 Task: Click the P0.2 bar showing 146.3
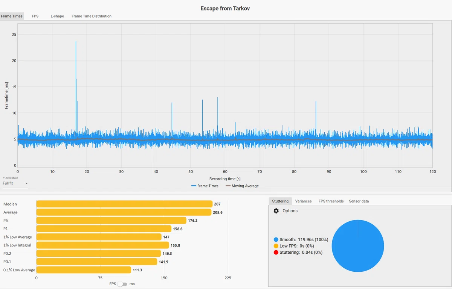click(99, 254)
